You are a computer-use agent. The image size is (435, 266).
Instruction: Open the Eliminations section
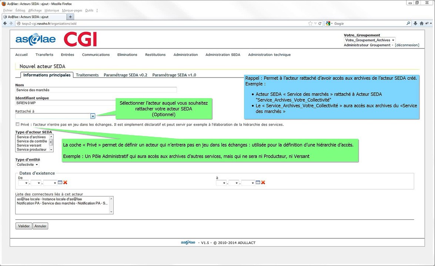[x=127, y=55]
